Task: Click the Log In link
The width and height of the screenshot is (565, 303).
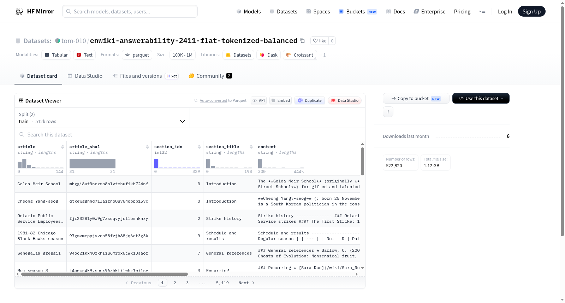Action: (x=505, y=12)
